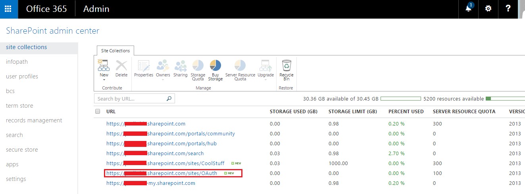Click the SERVER RESOURCE QUOTA column header
525x194 pixels.
pyautogui.click(x=464, y=112)
